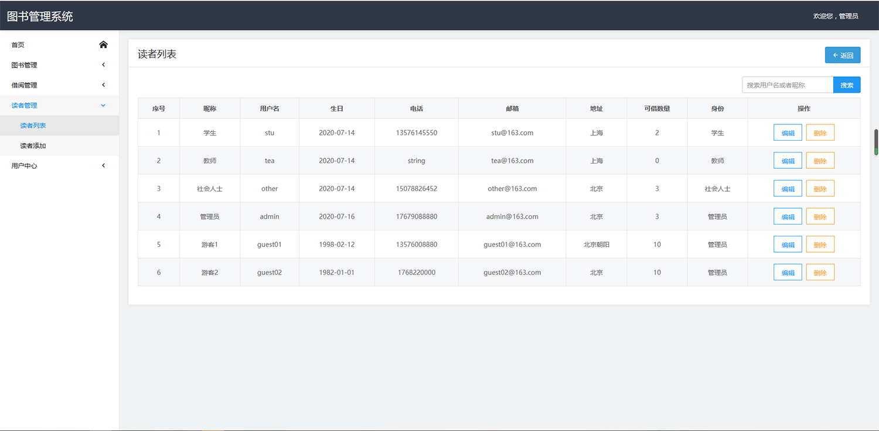Click the 昵称 column header
The height and width of the screenshot is (431, 879).
coord(210,108)
